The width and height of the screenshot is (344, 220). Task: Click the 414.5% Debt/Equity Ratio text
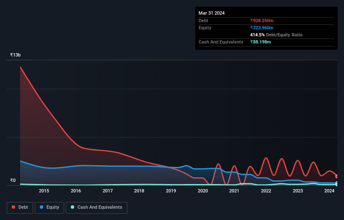(276, 35)
